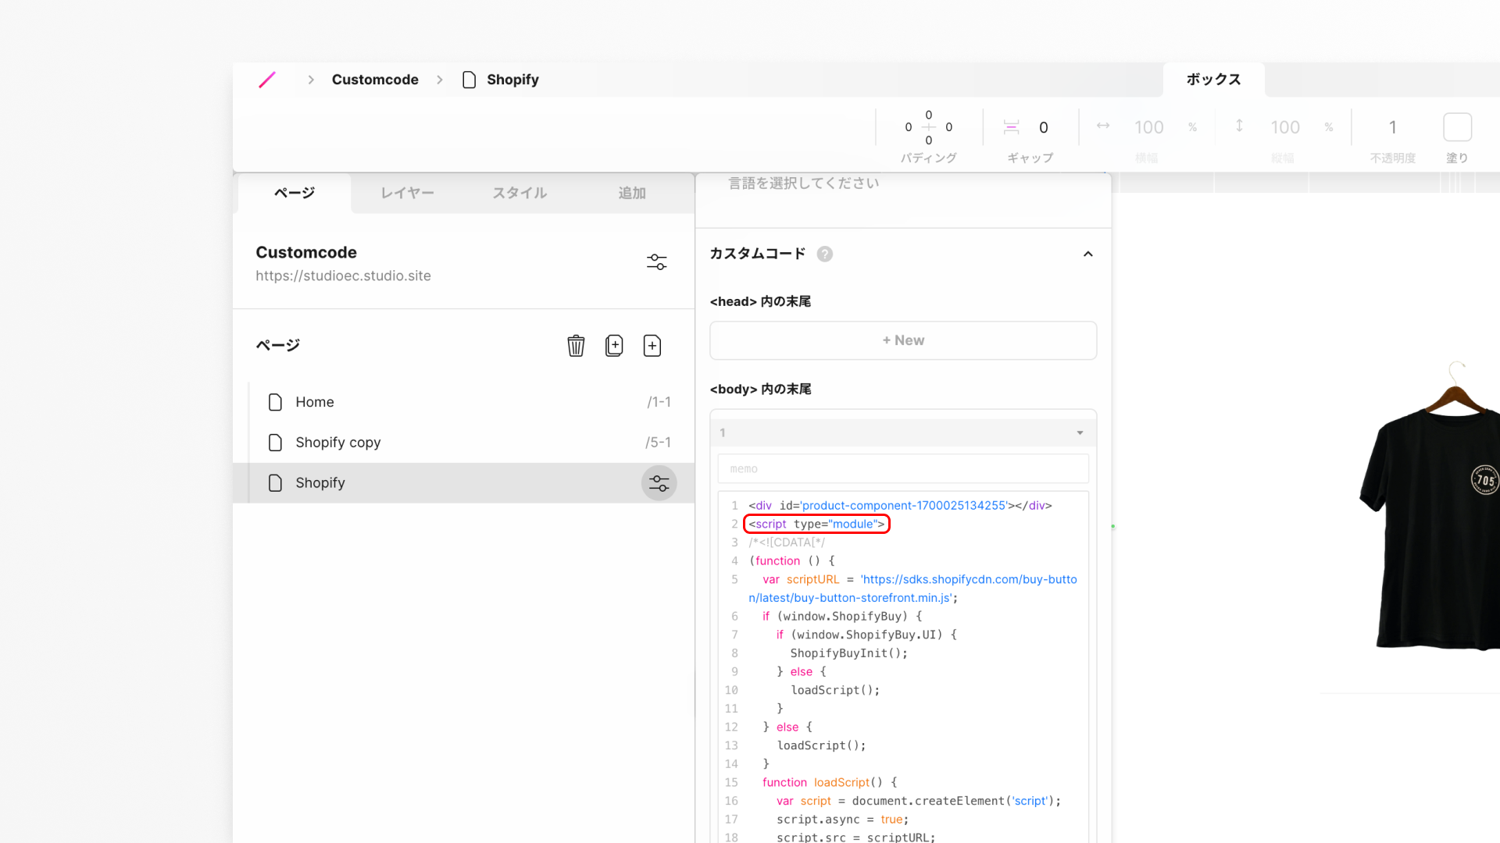Viewport: 1500px width, 843px height.
Task: Click the gap icon in toolbar
Action: 1012,127
